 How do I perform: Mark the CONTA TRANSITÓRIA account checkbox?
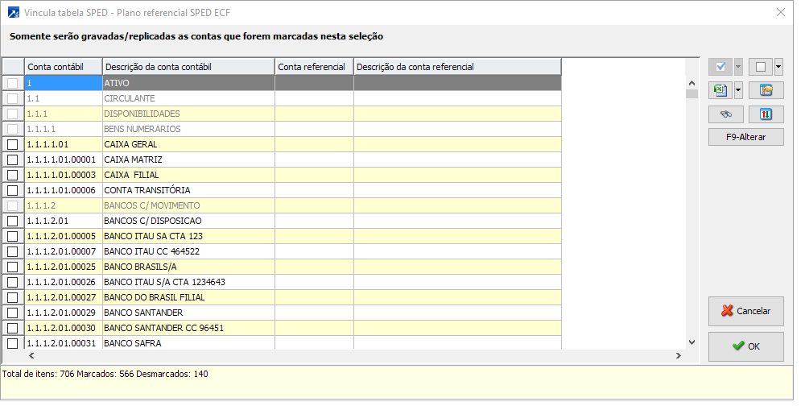pos(13,190)
